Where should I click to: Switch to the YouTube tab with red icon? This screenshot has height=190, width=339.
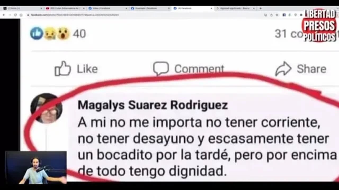pos(65,8)
